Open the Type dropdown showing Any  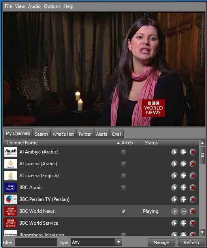[x=96, y=242]
